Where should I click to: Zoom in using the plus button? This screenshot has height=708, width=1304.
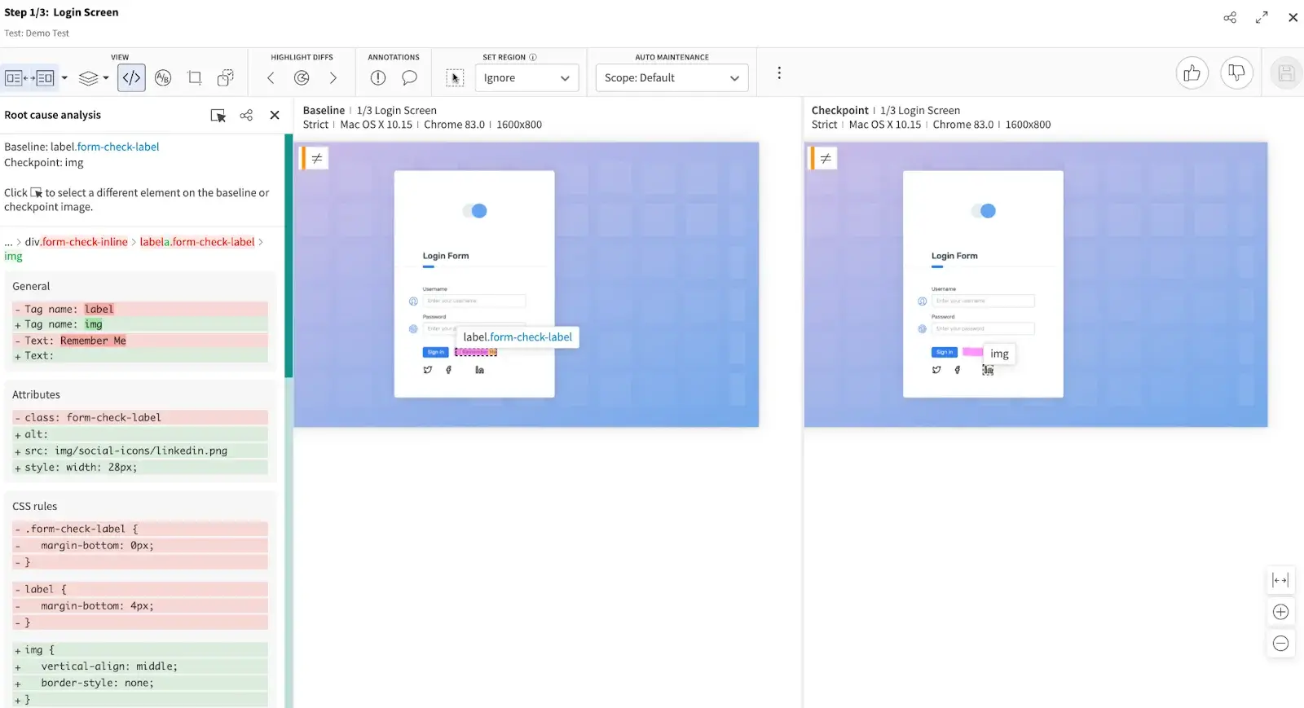click(x=1280, y=612)
